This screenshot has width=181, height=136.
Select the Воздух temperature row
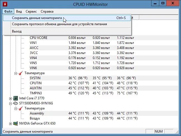(x=104, y=118)
